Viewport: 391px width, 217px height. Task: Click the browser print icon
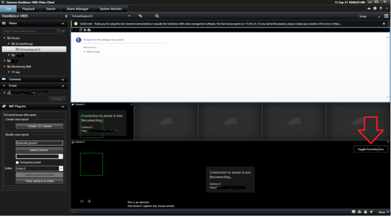point(89,30)
